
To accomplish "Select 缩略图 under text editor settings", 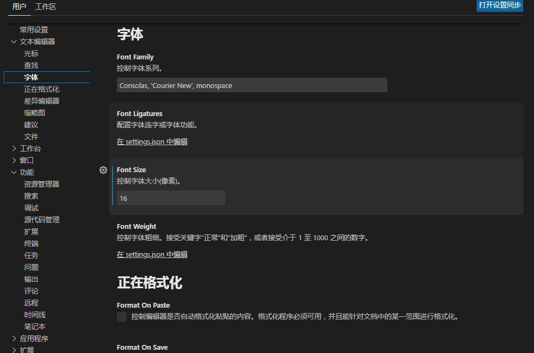I will click(35, 113).
